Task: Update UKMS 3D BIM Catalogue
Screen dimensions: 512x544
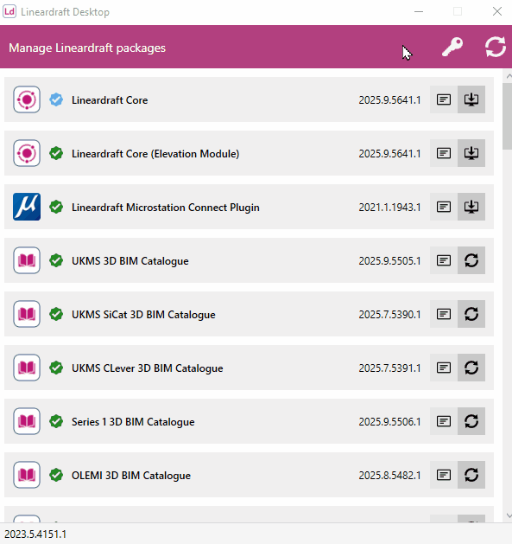Action: [471, 260]
